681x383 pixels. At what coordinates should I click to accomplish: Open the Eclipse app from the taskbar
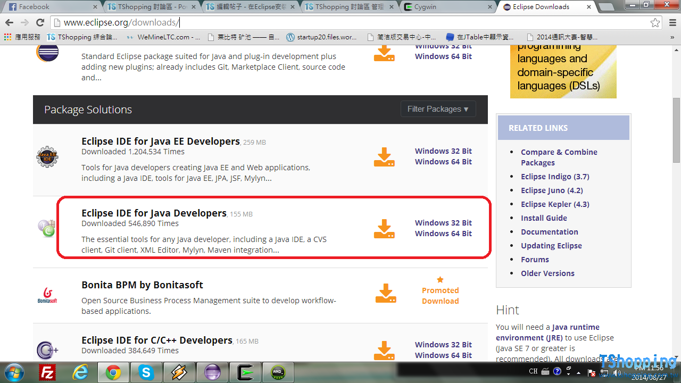[212, 372]
